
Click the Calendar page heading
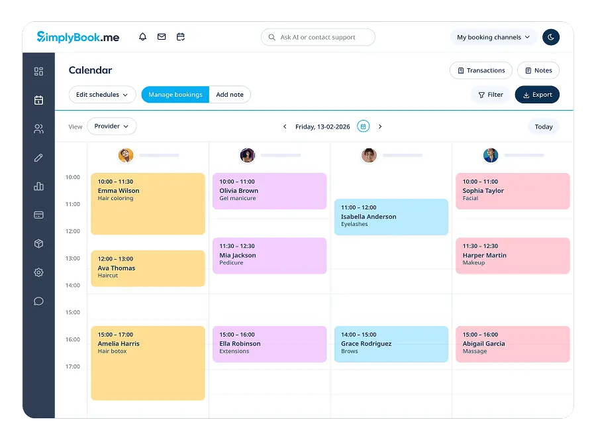[x=91, y=70]
